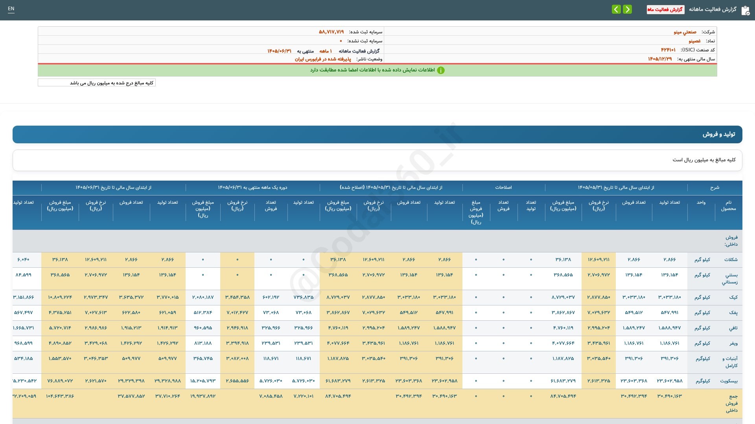
Task: Select registered capital value ۵۸,۷۱۷,۷۱۹
Action: coord(331,32)
